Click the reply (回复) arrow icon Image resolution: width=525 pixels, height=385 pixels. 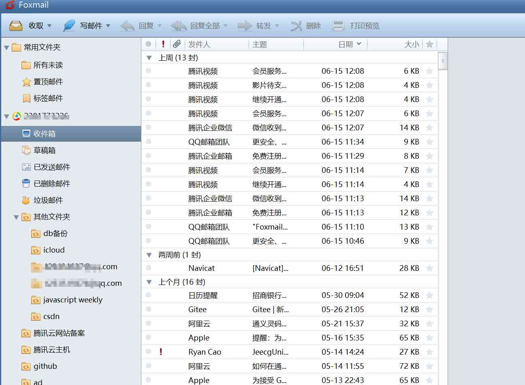(128, 26)
